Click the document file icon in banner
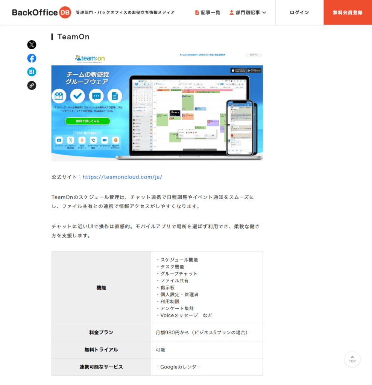 point(114,96)
